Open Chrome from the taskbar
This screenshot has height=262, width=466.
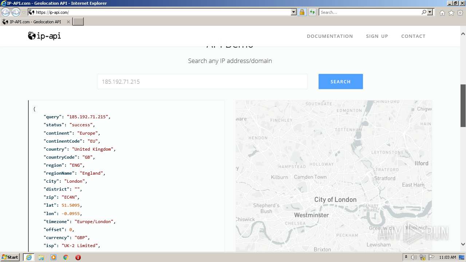[66, 257]
